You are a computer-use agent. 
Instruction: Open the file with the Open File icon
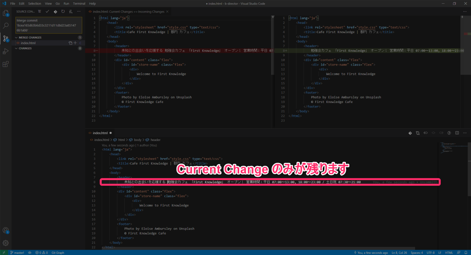point(70,43)
